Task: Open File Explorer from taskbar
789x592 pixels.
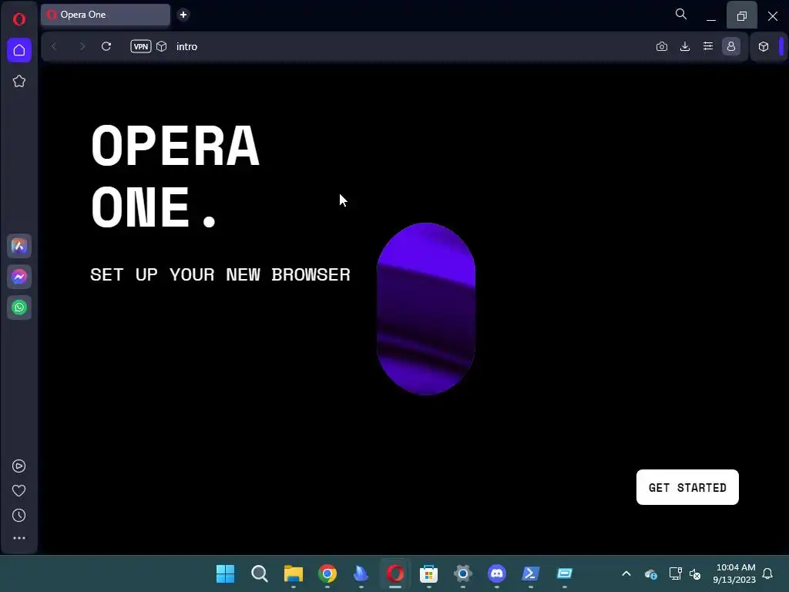Action: 294,573
